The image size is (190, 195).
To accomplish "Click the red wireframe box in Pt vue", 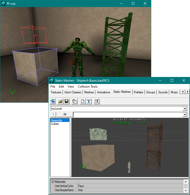I will coord(34,35).
